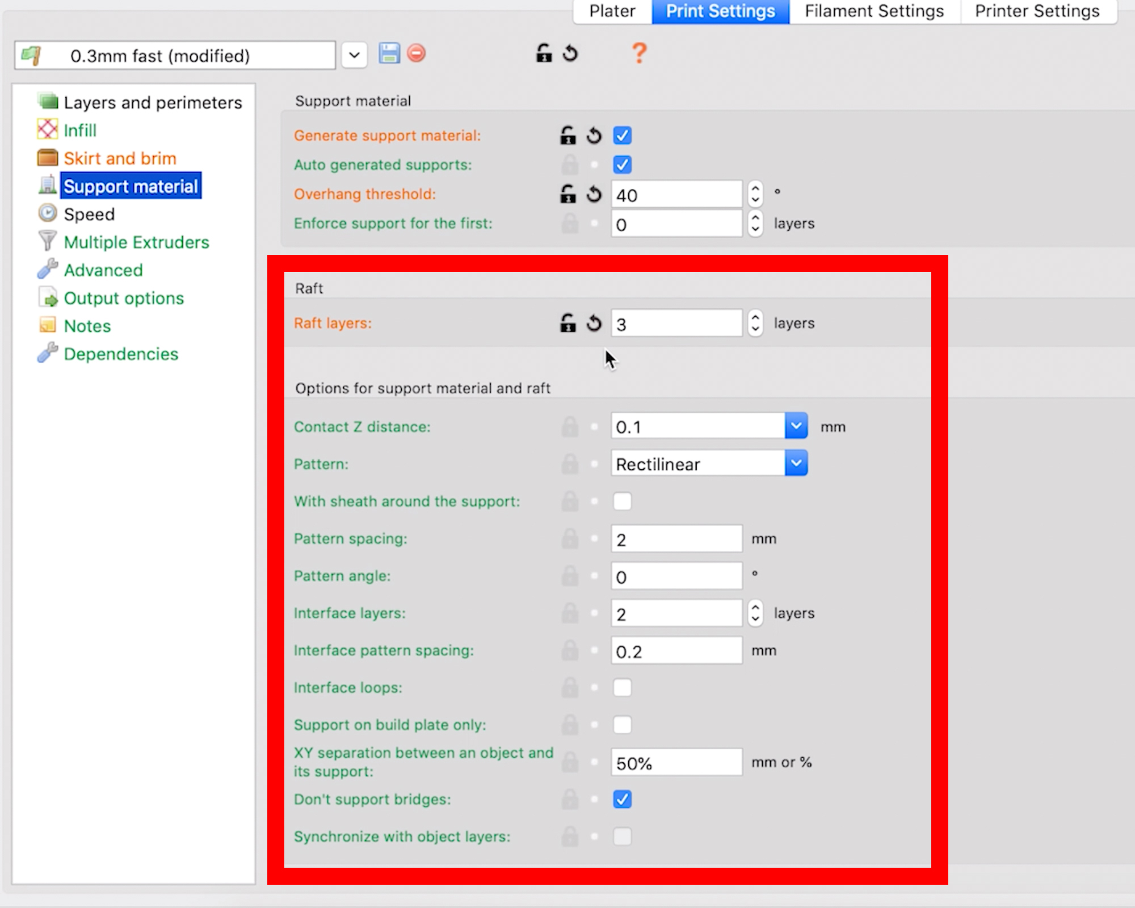1135x908 pixels.
Task: Click the Advanced wrench icon
Action: tap(48, 270)
